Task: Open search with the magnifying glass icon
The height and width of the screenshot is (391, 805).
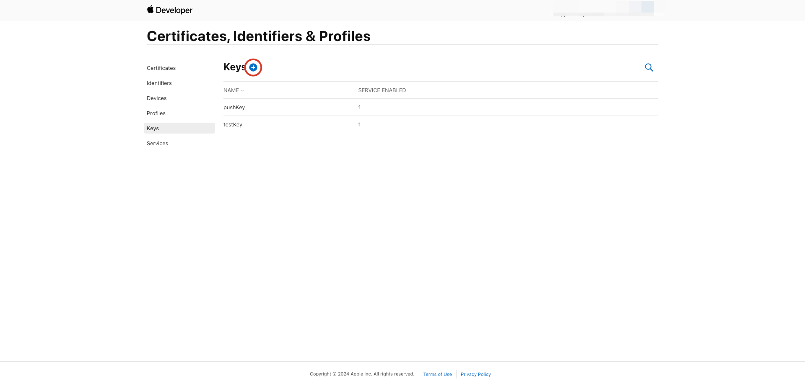Action: (649, 67)
